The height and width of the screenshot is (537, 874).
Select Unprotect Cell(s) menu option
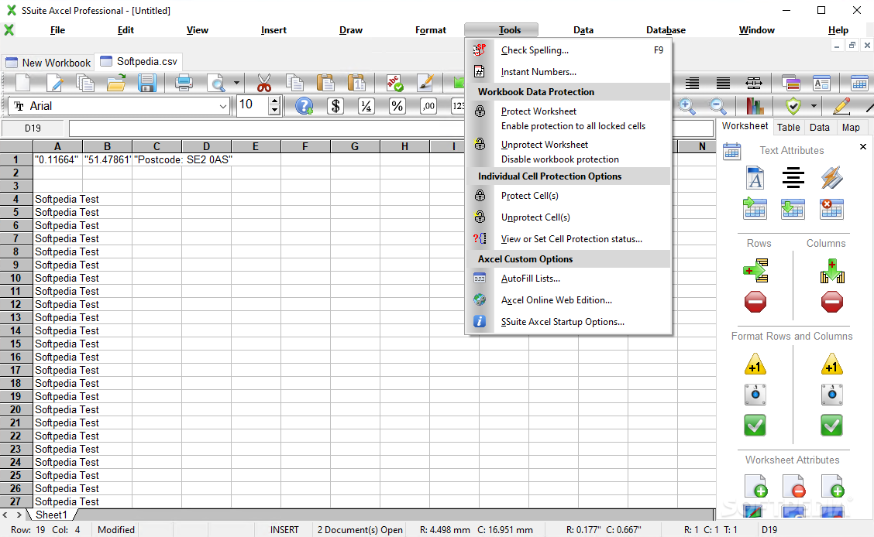tap(569, 217)
